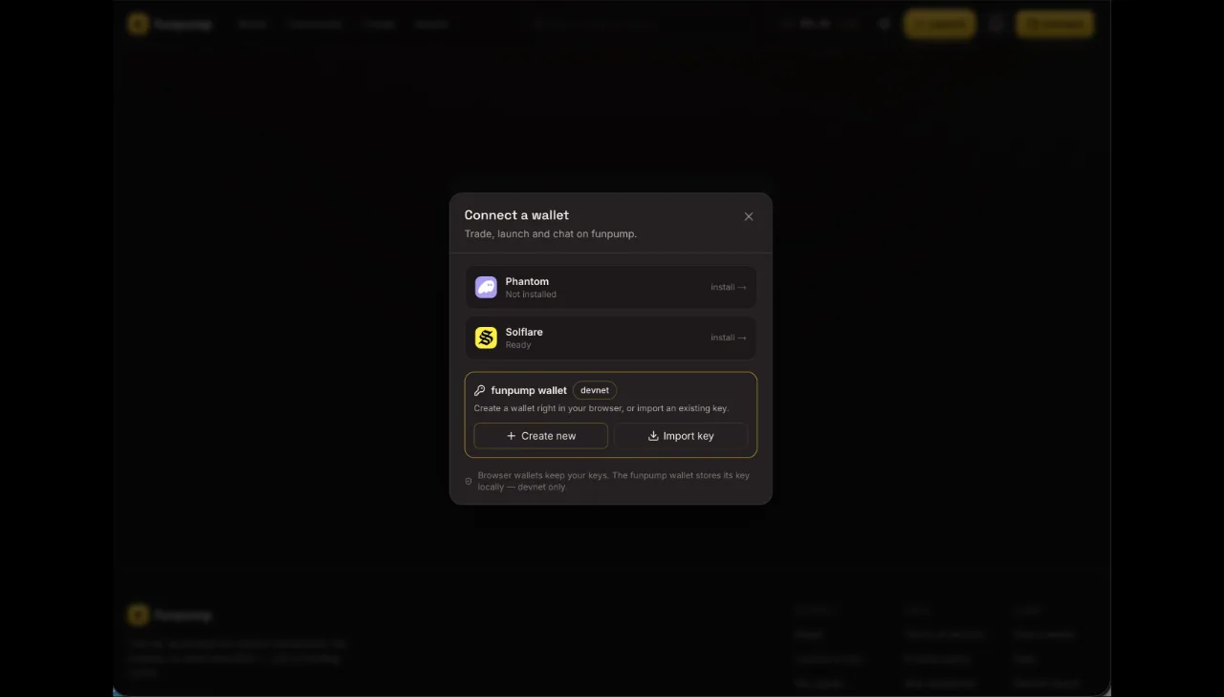1224x697 pixels.
Task: Click the Solflare yellow logo icon
Action: tap(486, 338)
